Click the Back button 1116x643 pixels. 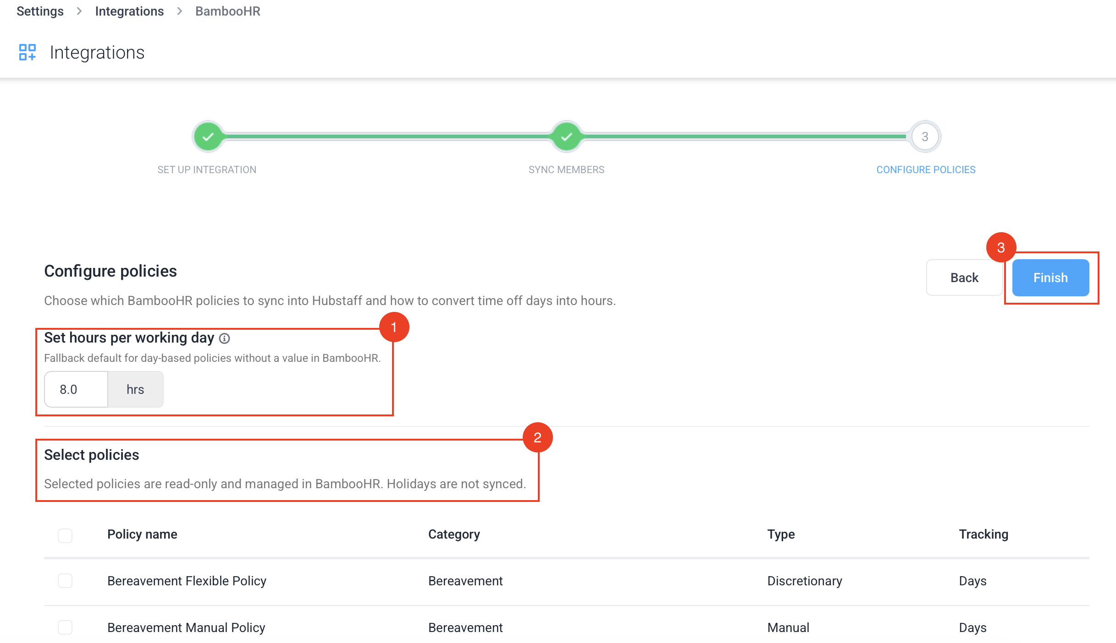[x=964, y=278]
